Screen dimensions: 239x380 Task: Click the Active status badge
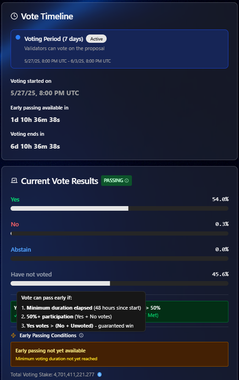(97, 39)
